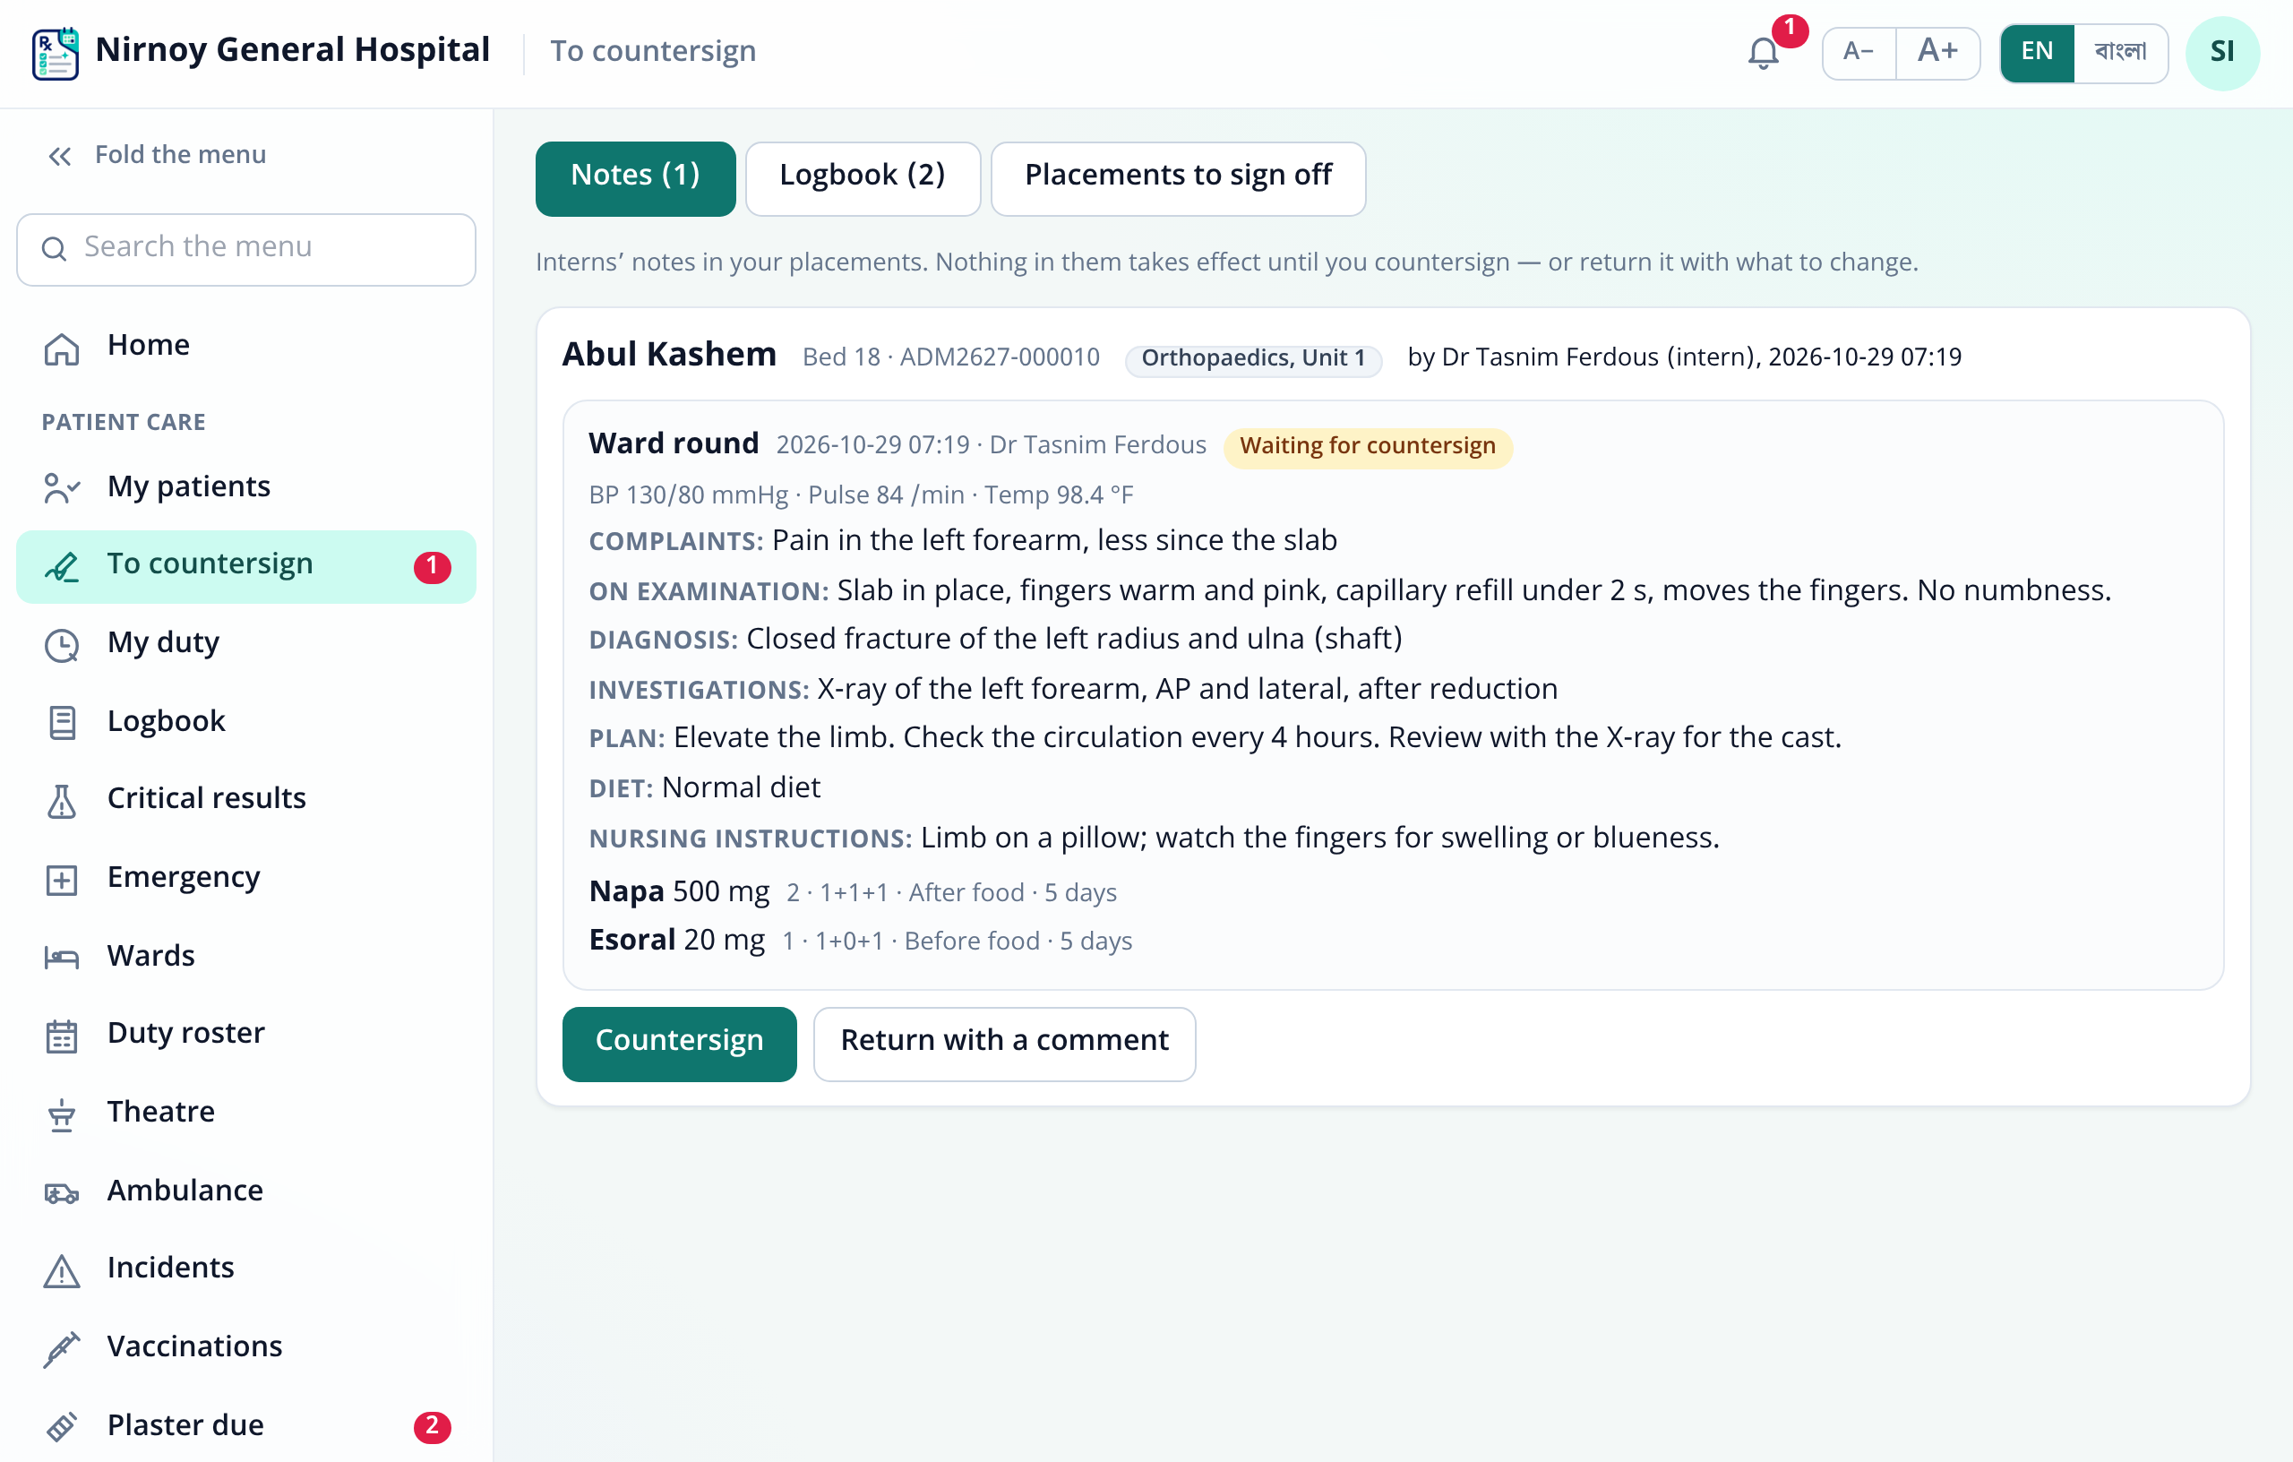Switch to the Logbook (2) tab
This screenshot has width=2293, height=1462.
coord(862,178)
